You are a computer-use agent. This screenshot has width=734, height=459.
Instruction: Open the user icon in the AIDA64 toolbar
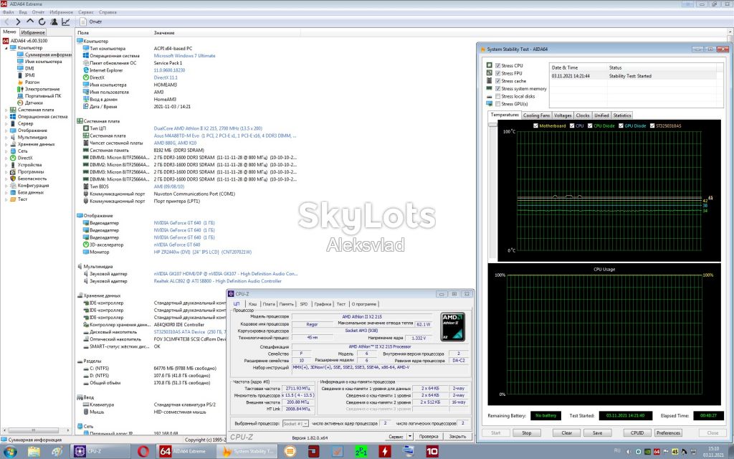click(54, 22)
